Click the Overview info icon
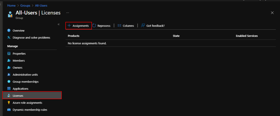280x116 pixels. (9, 30)
